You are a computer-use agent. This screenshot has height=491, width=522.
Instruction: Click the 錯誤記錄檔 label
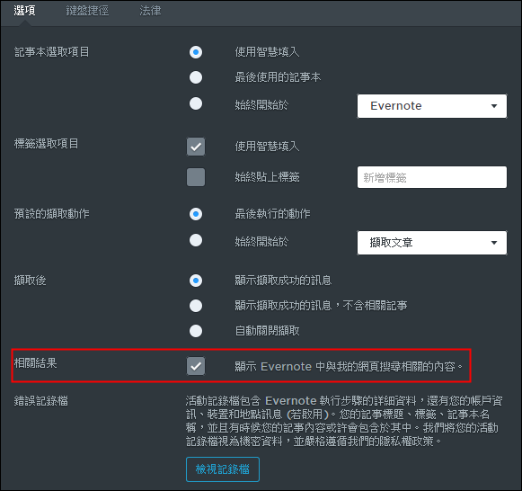click(41, 401)
